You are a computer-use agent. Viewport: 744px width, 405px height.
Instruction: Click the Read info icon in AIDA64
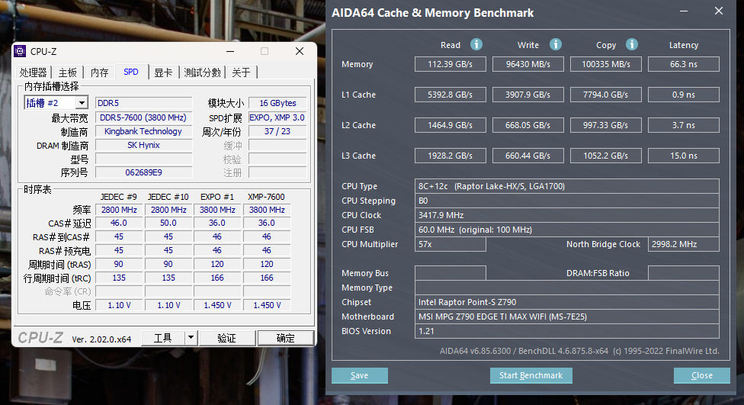coord(476,45)
